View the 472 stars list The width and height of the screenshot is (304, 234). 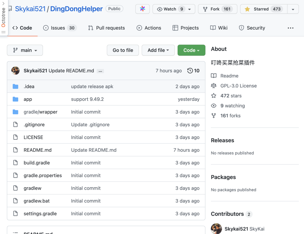click(231, 96)
